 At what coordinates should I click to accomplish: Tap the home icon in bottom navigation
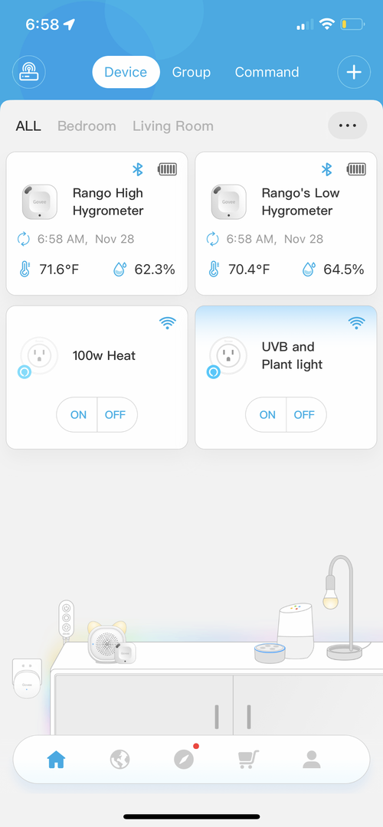56,760
